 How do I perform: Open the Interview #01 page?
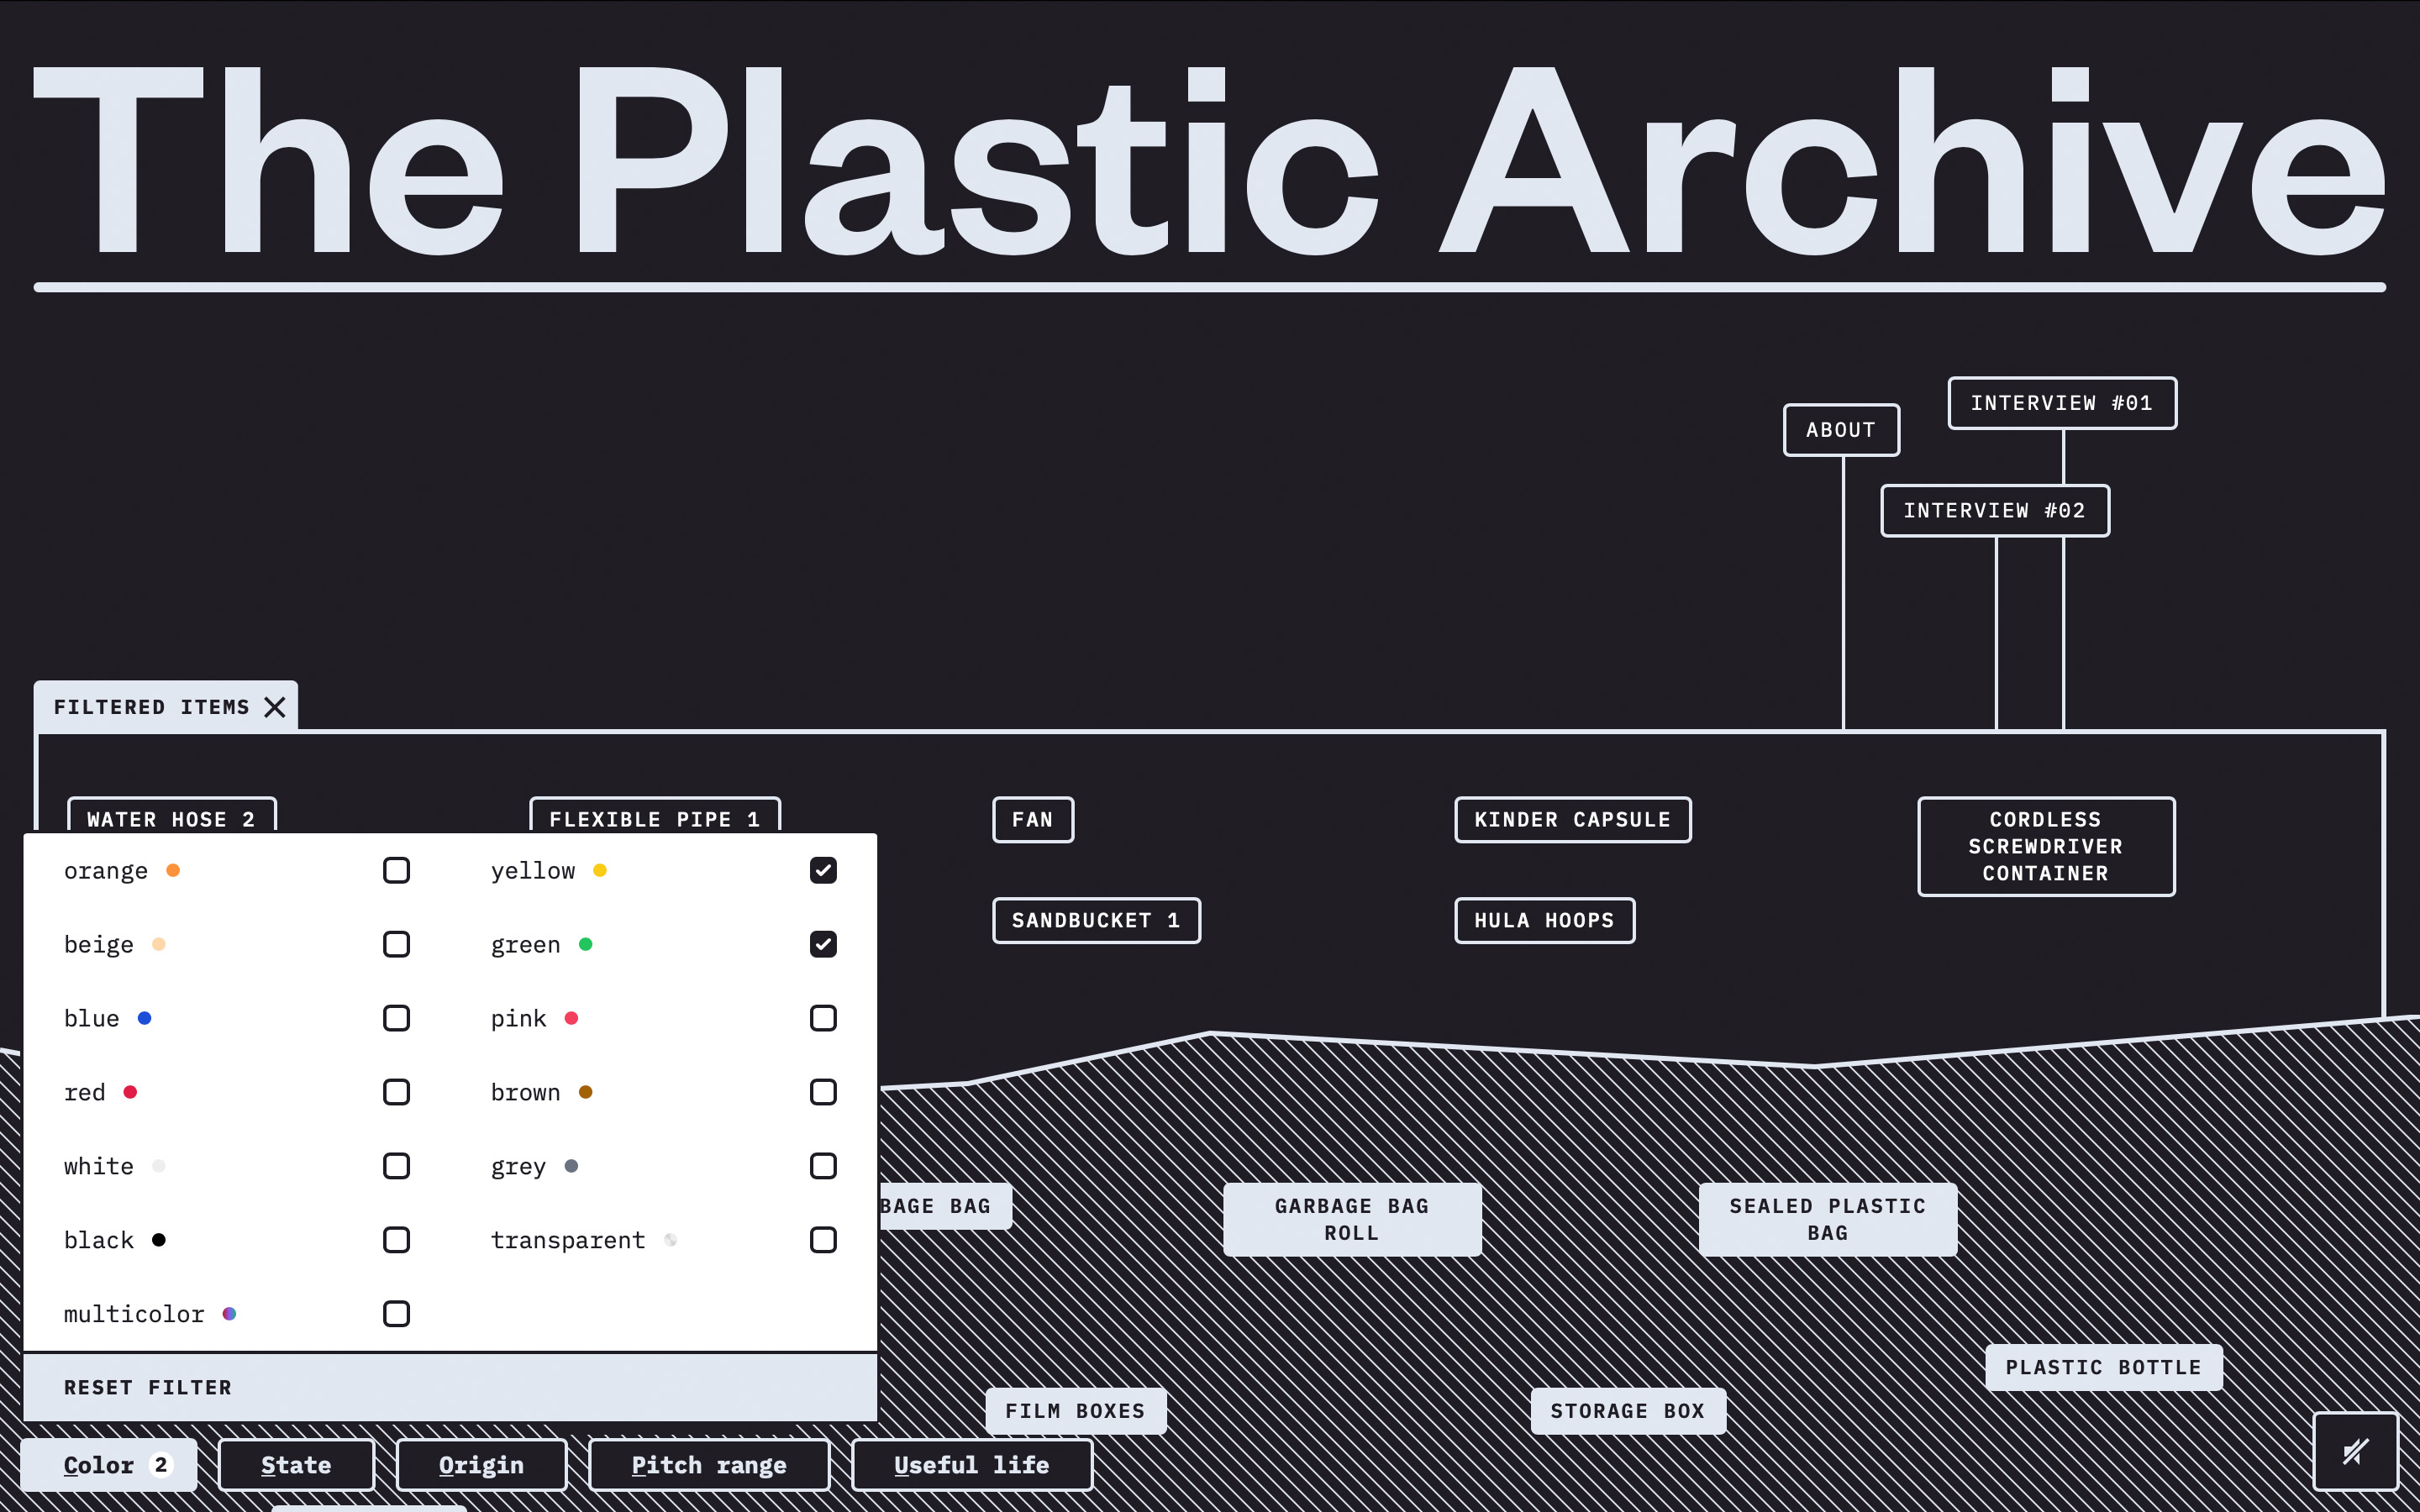pyautogui.click(x=2061, y=403)
